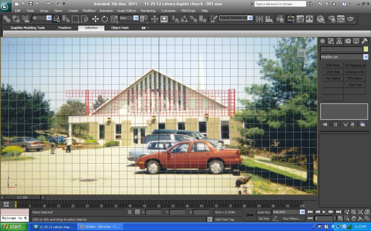Image resolution: width=371 pixels, height=231 pixels.
Task: Toggle the 3D Snaps button
Action: pos(175,19)
